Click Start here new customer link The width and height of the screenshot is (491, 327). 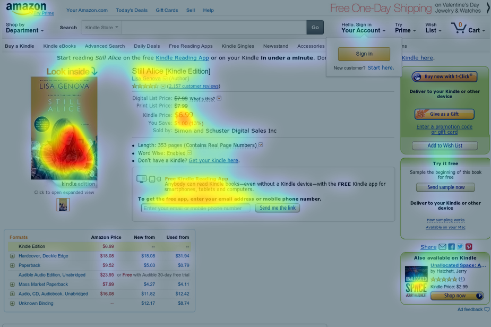point(381,67)
